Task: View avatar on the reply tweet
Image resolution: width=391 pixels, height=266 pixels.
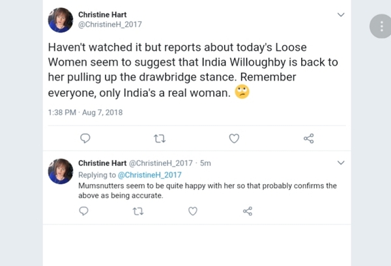Action: tap(61, 170)
